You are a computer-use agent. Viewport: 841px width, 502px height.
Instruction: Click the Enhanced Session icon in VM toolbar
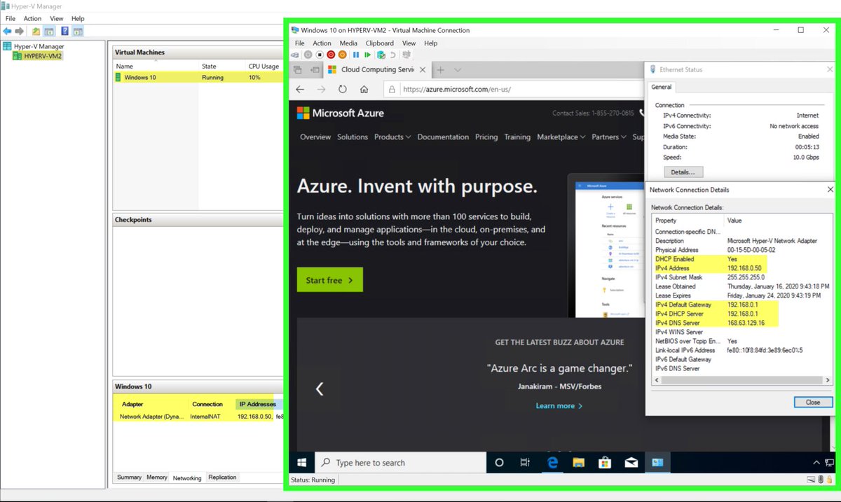pyautogui.click(x=407, y=55)
